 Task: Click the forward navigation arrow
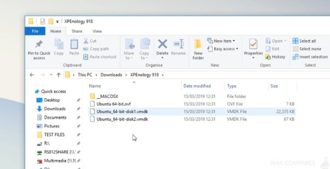pos(43,75)
